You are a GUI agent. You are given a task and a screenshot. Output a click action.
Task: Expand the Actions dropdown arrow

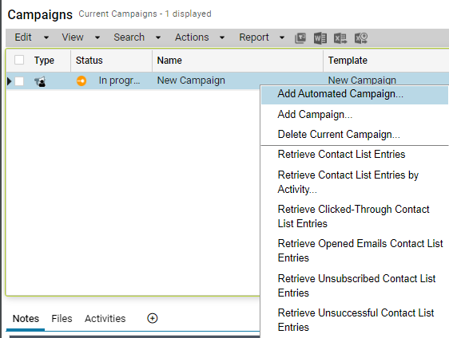coord(222,37)
